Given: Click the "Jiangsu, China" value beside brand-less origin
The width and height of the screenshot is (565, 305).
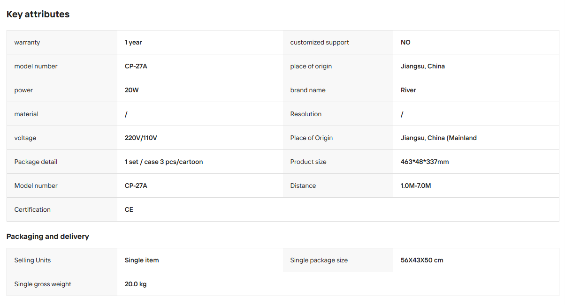Looking at the screenshot, I should click(423, 67).
